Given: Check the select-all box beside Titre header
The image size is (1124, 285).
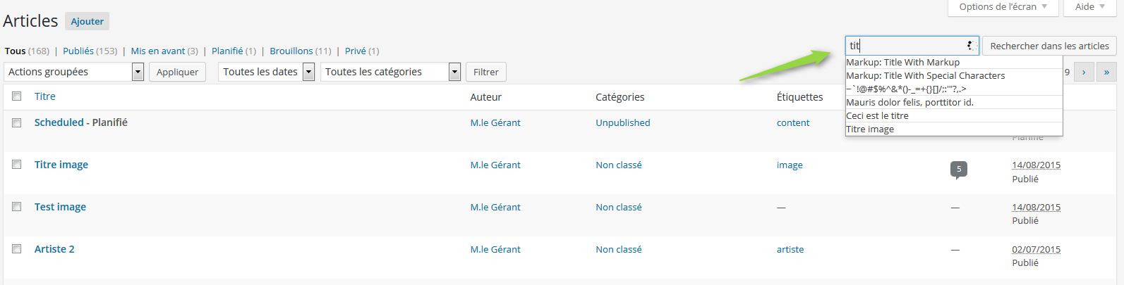Looking at the screenshot, I should point(16,96).
